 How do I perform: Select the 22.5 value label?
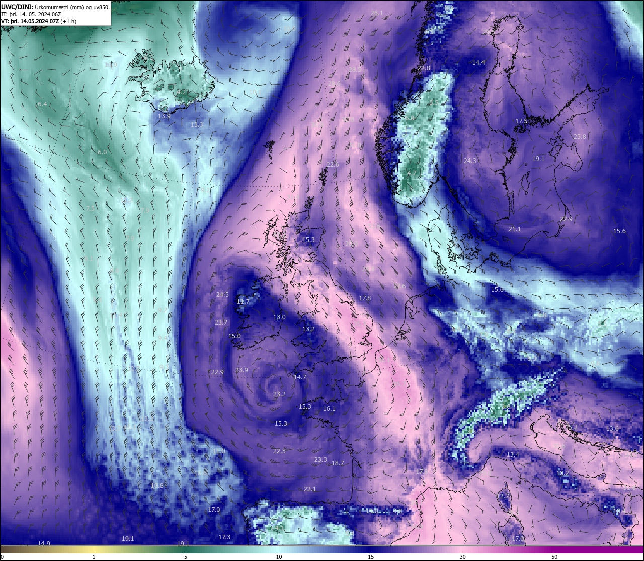[x=279, y=451]
